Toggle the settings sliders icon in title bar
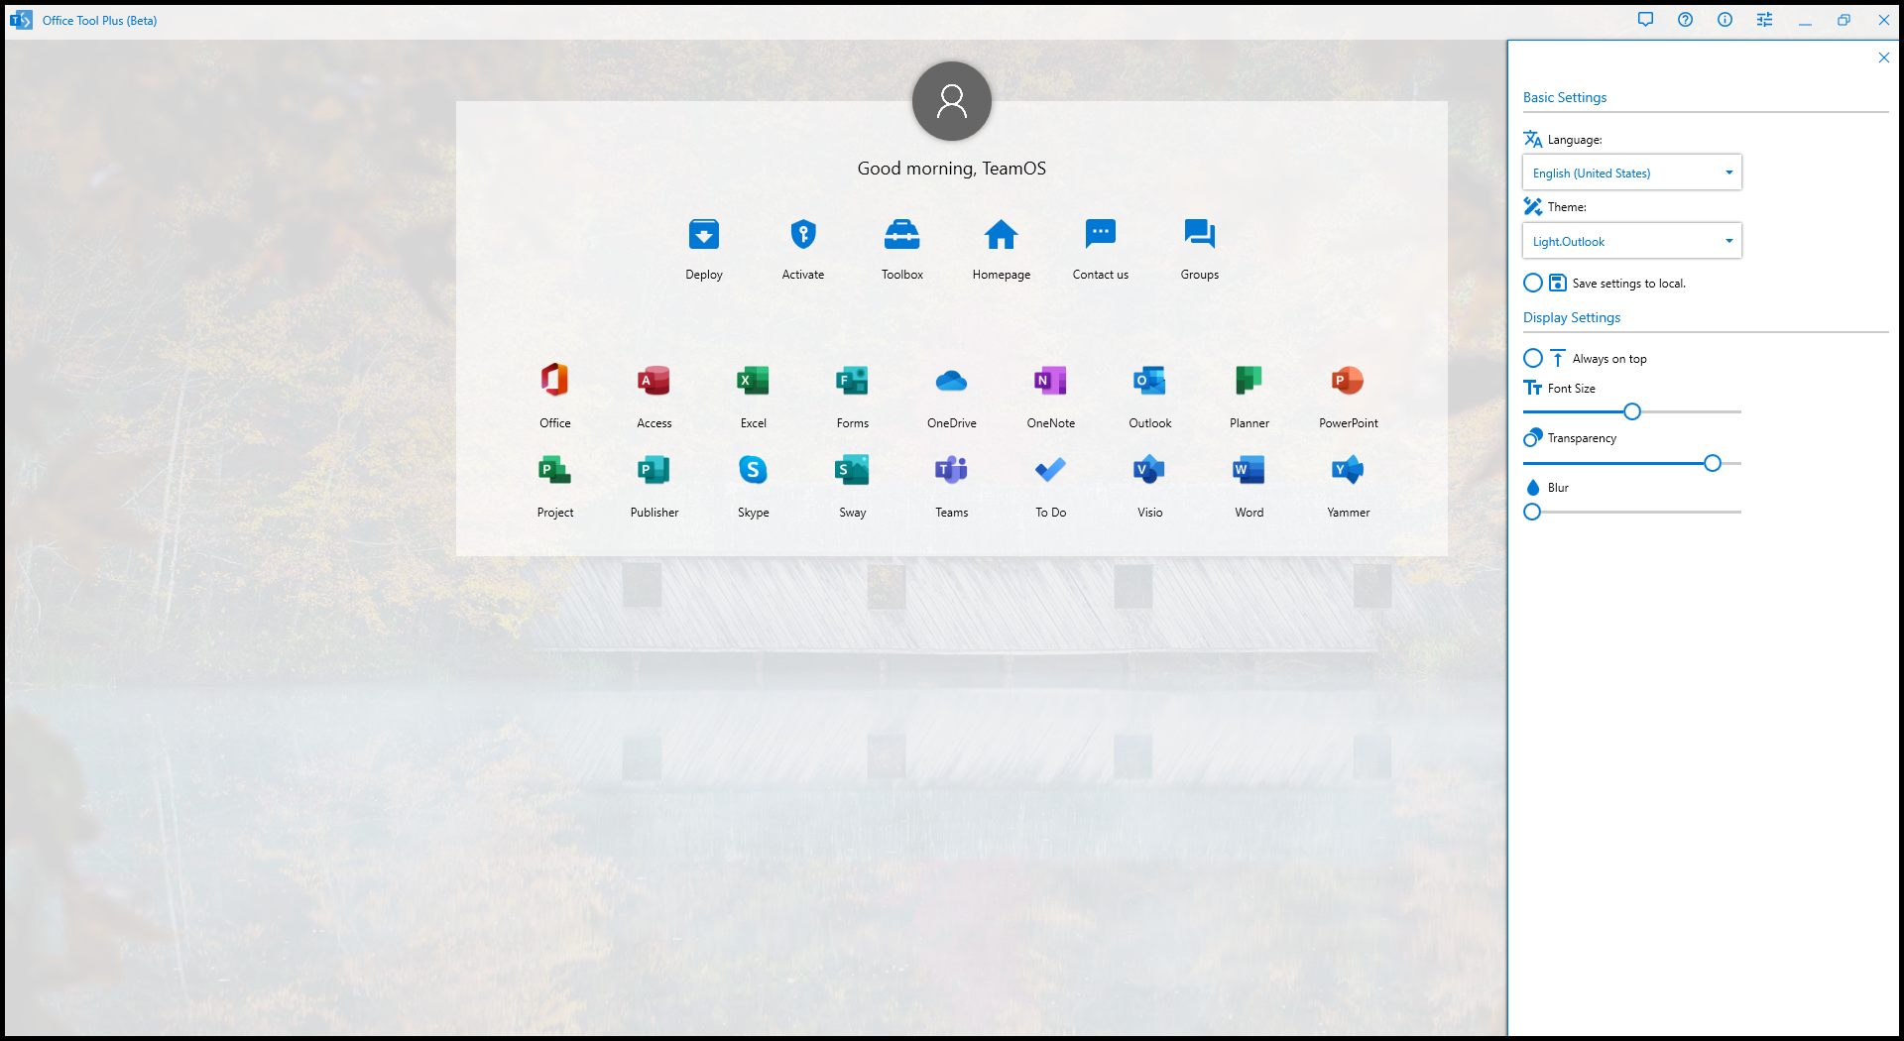 click(1765, 20)
